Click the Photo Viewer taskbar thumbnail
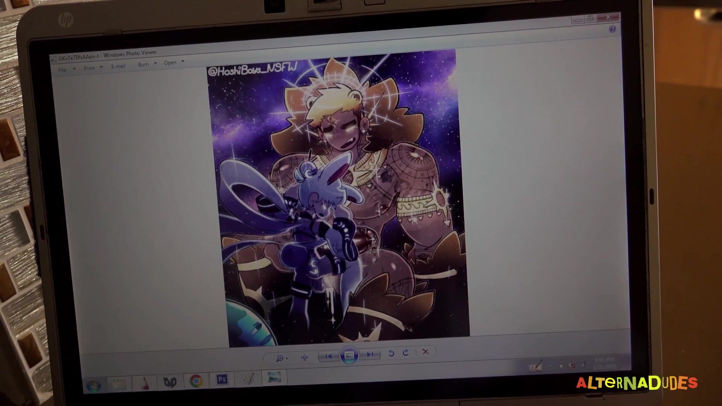Image resolution: width=722 pixels, height=406 pixels. pos(274,377)
